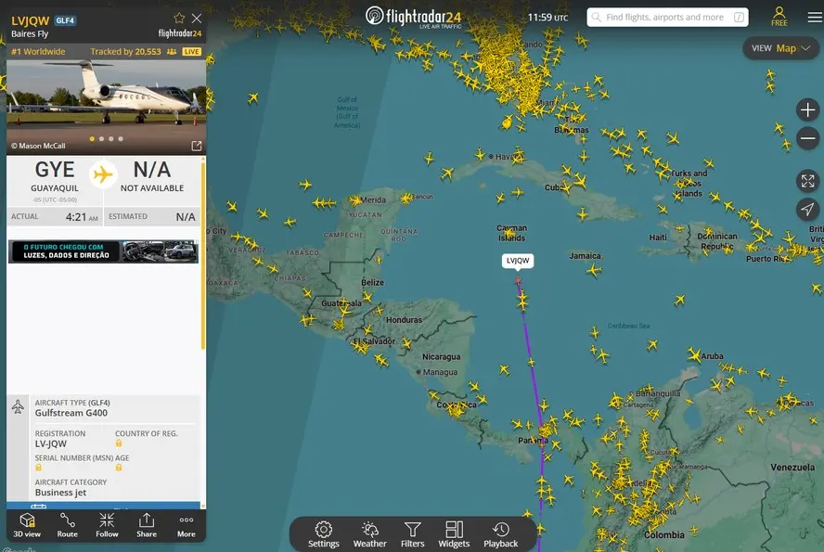This screenshot has width=824, height=552.
Task: Click the Jamaica map label
Action: 585,256
